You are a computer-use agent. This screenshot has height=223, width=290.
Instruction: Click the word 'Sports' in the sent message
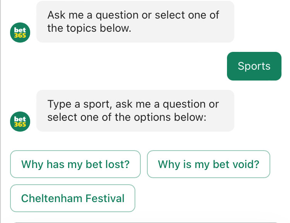(x=254, y=66)
